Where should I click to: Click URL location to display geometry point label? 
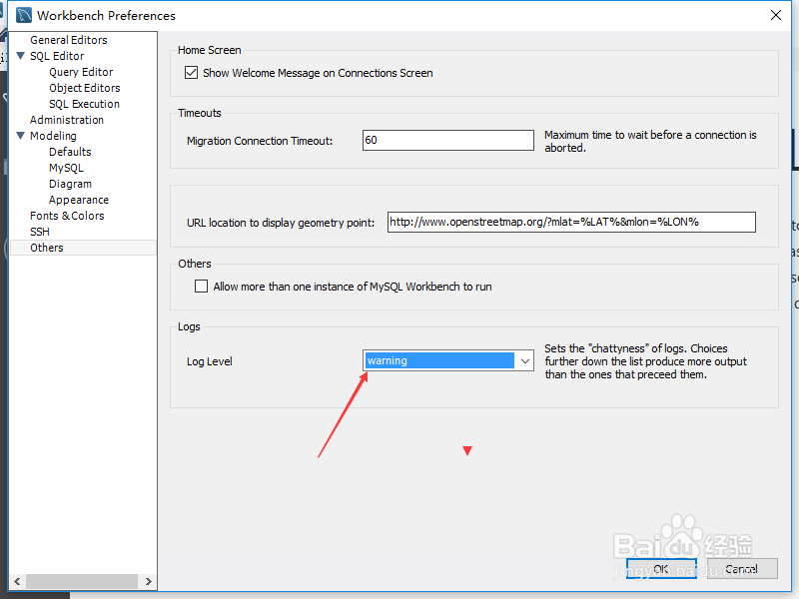click(281, 223)
